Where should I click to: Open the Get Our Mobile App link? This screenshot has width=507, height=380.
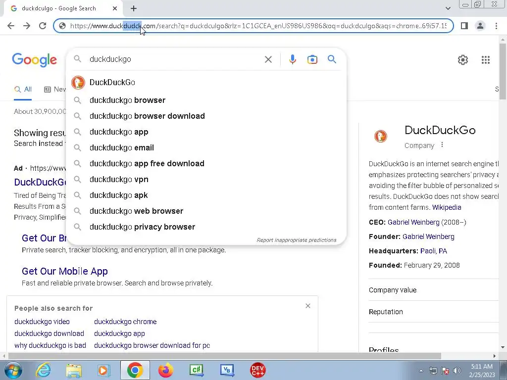click(65, 271)
